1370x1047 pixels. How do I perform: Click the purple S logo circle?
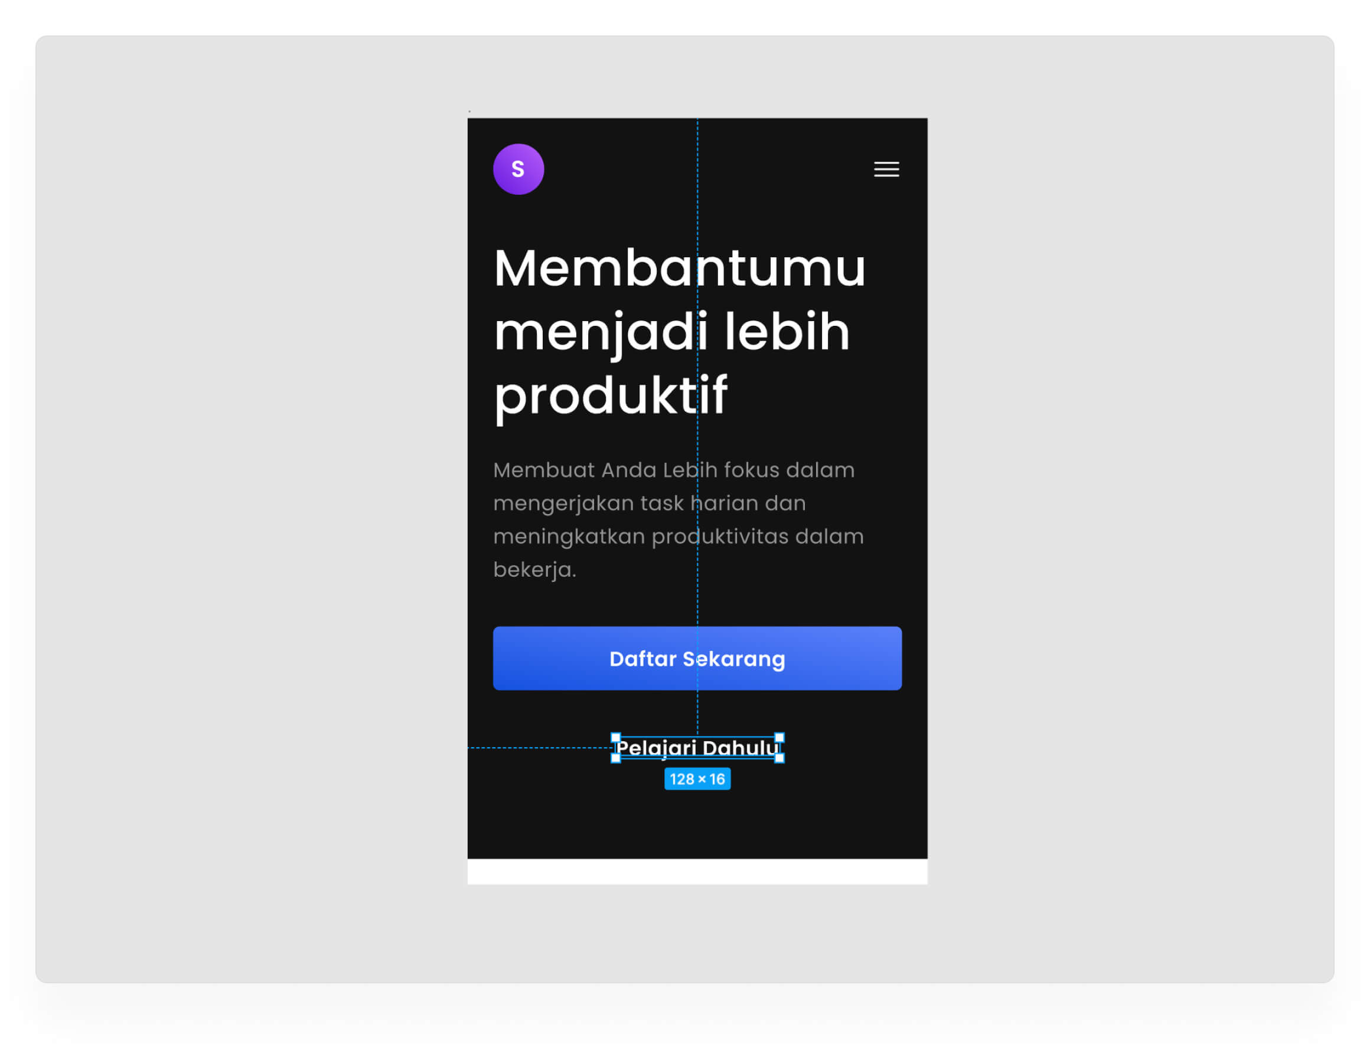pos(518,169)
